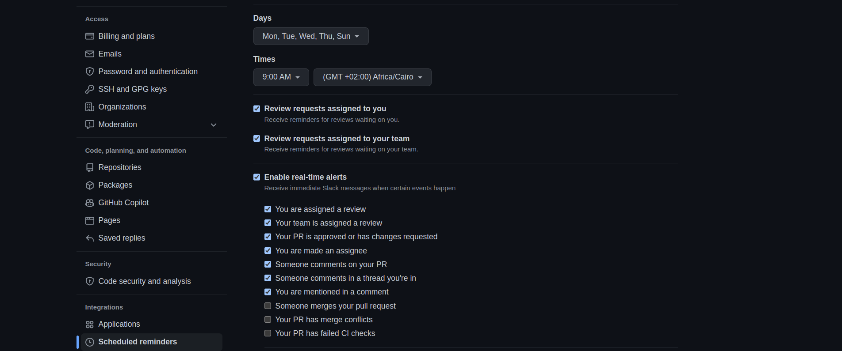
Task: Enable Someone merges your pull request
Action: (268, 306)
